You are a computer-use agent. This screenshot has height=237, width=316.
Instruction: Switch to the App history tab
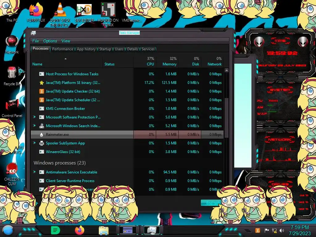point(86,49)
